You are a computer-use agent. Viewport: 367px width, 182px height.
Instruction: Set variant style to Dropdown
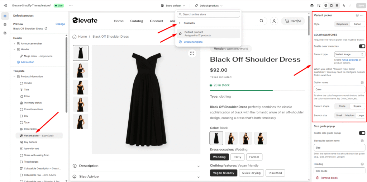click(x=342, y=24)
